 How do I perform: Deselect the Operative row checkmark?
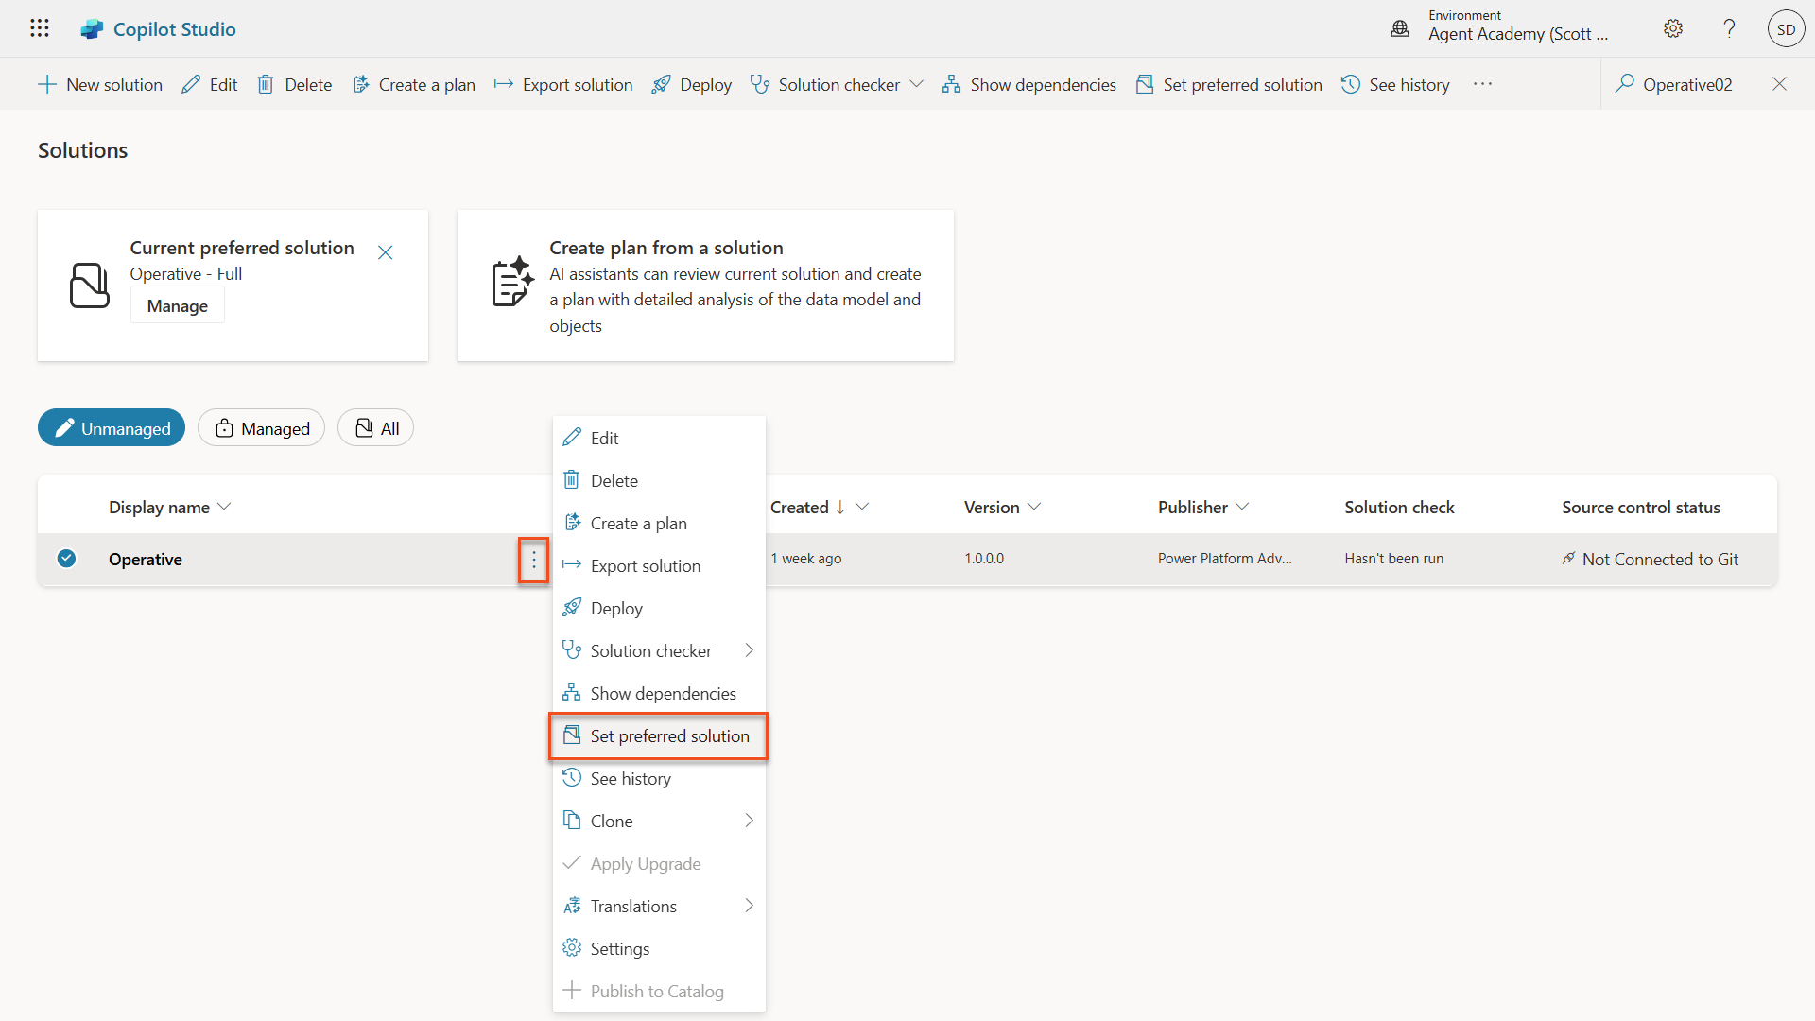(66, 559)
